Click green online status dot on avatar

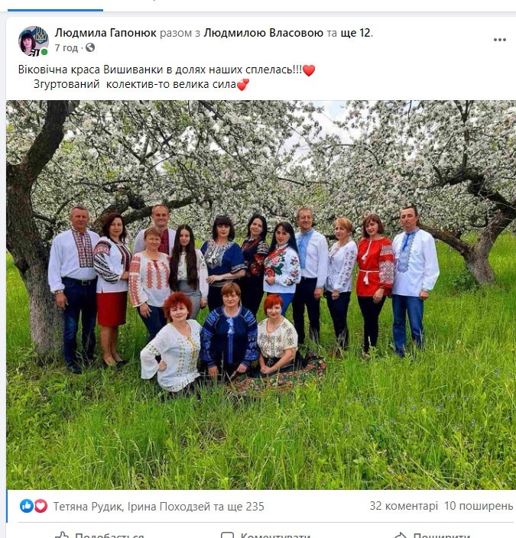[x=44, y=52]
